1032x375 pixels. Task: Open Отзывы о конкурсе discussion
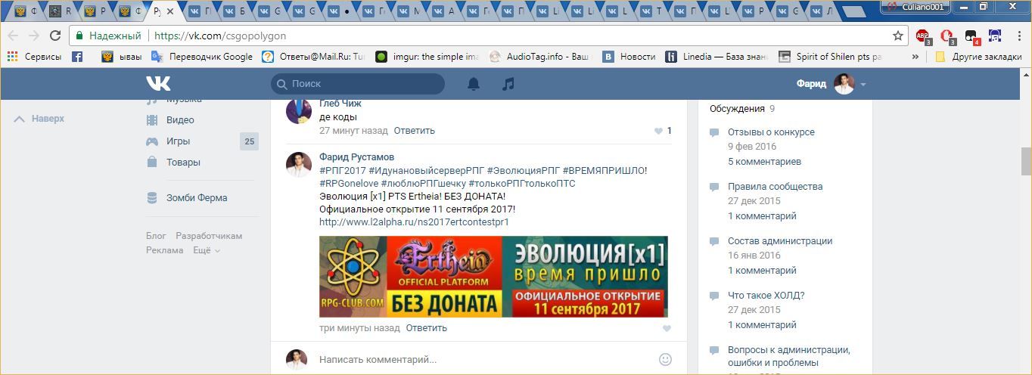771,132
